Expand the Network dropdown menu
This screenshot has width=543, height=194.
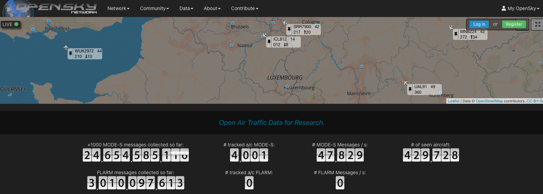tap(118, 8)
